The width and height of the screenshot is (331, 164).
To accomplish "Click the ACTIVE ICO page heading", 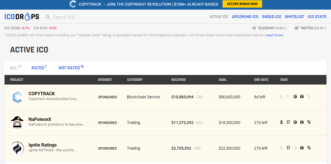I will [x=29, y=50].
